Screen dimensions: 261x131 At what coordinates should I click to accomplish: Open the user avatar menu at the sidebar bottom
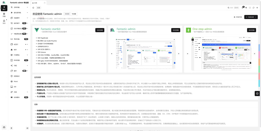pos(4,127)
